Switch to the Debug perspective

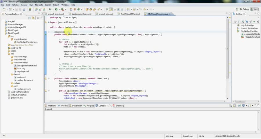pos(244,9)
